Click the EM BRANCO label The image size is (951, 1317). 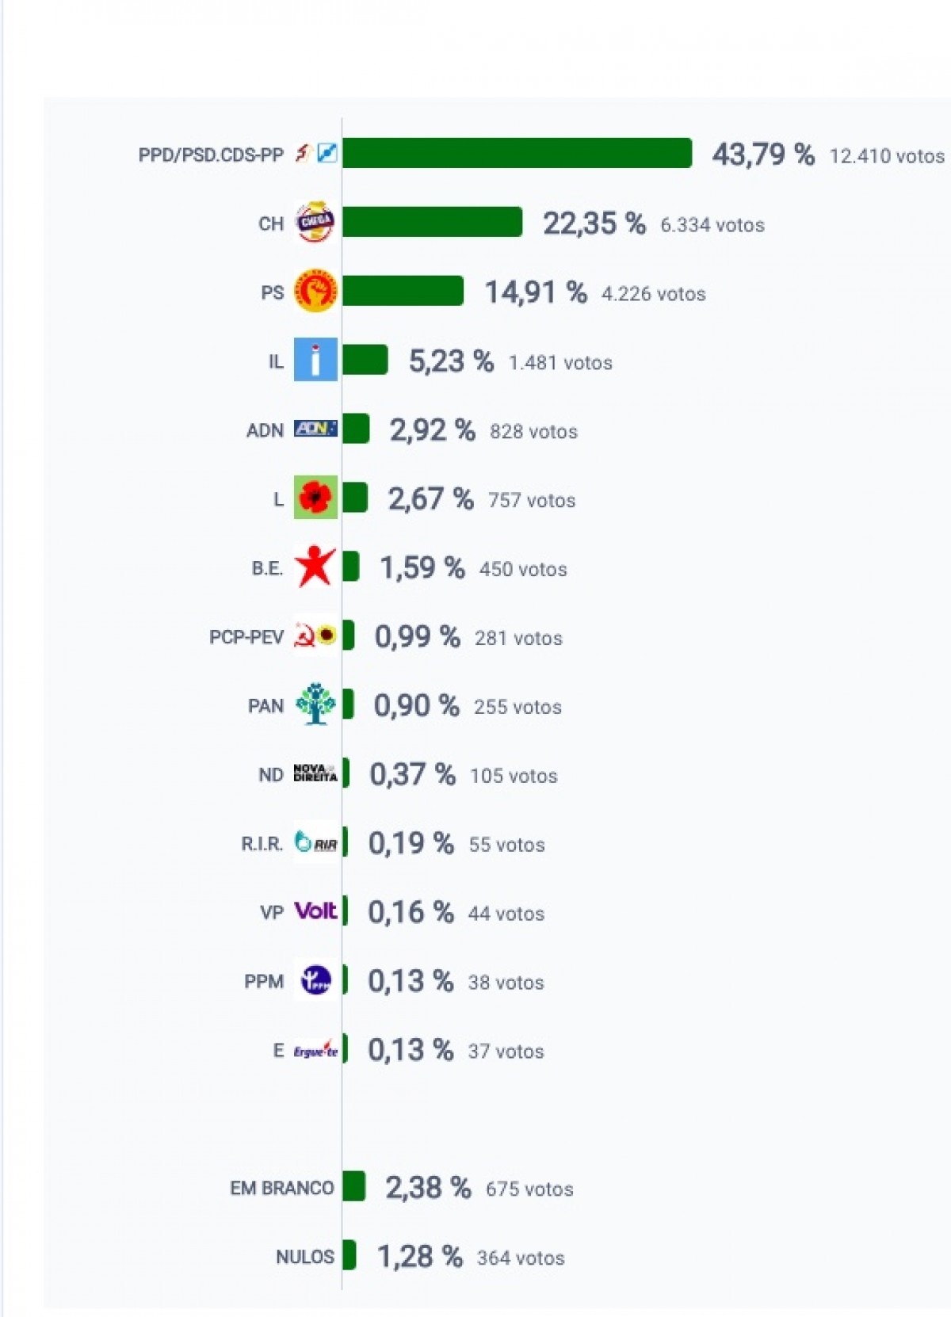282,1188
